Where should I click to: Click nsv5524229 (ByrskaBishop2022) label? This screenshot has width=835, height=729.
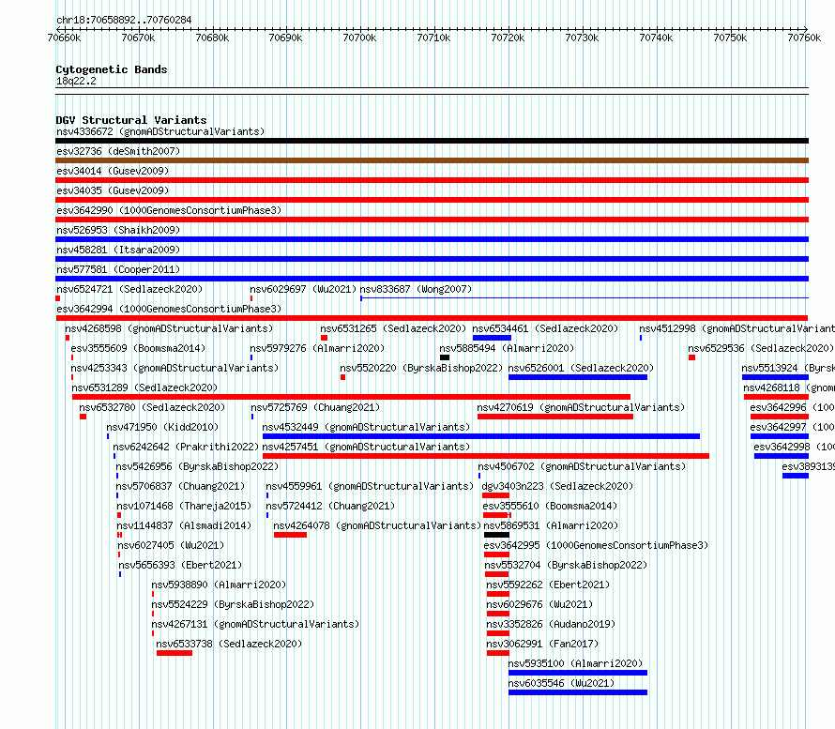tap(233, 604)
